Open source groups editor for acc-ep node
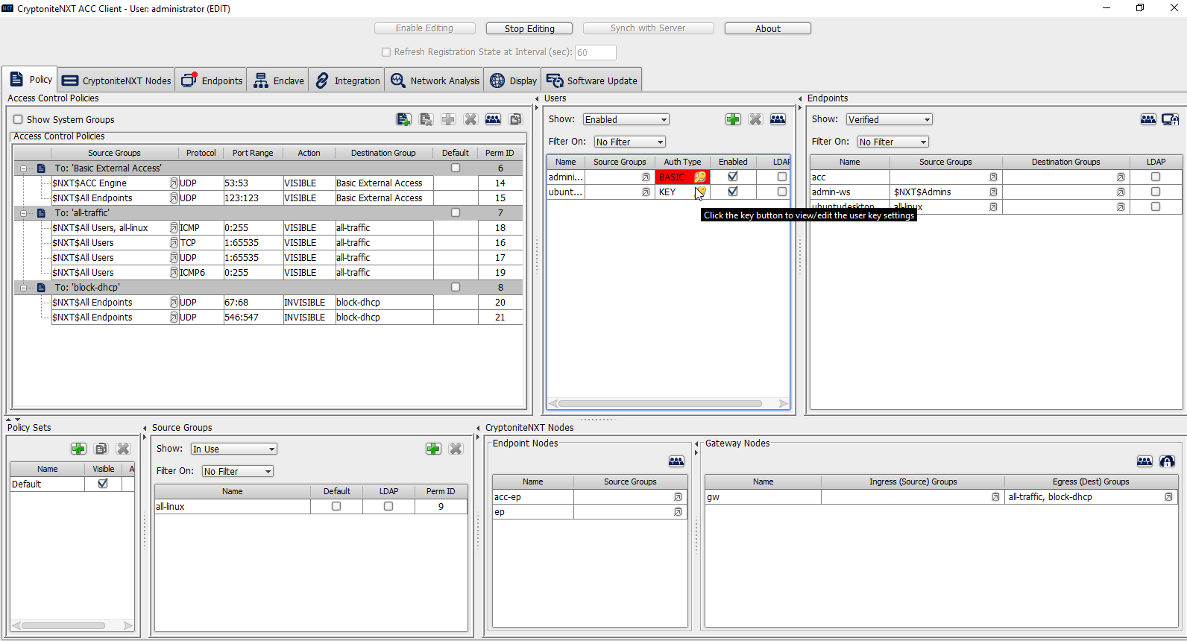The width and height of the screenshot is (1187, 641). point(678,497)
